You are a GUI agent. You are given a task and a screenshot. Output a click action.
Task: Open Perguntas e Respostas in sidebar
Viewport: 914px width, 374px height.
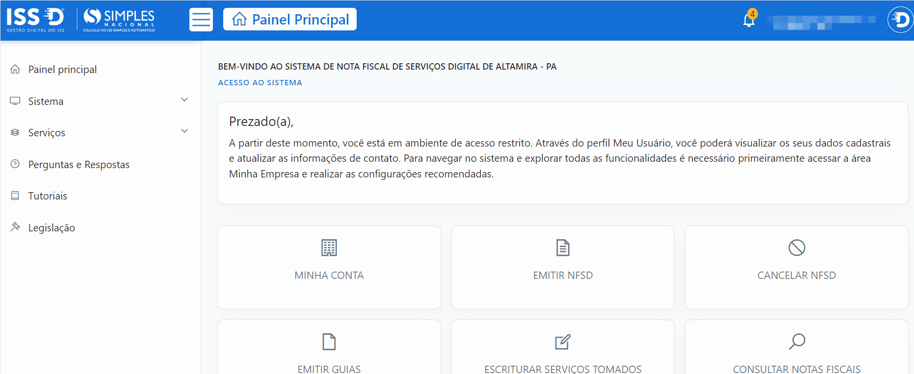[78, 165]
